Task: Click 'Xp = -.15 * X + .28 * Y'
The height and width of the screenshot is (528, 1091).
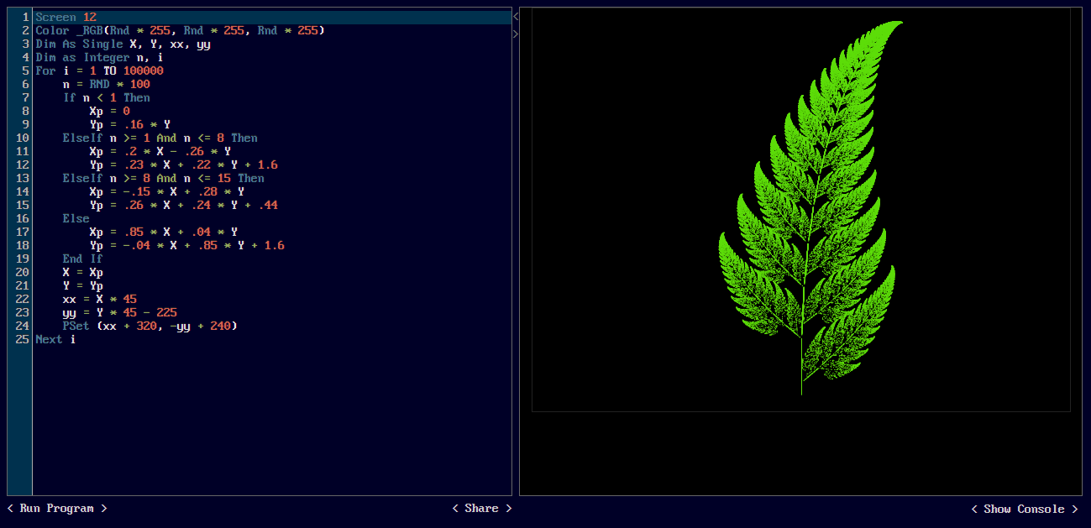Action: [x=166, y=191]
